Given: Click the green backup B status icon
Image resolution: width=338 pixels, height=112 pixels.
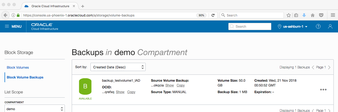Looking at the screenshot, I should [85, 86].
